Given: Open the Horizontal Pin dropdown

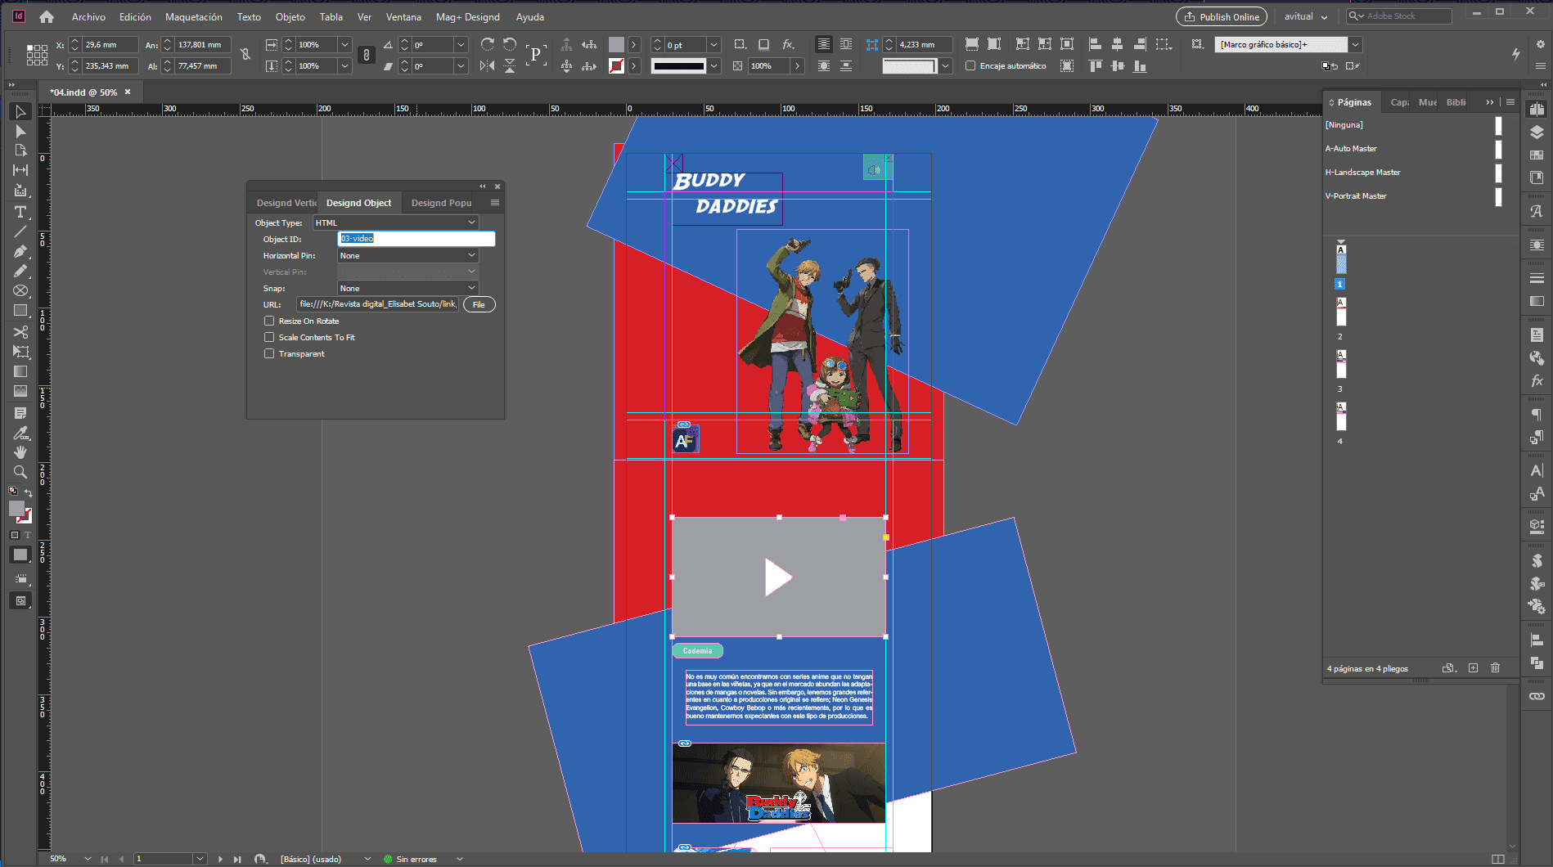Looking at the screenshot, I should point(407,255).
